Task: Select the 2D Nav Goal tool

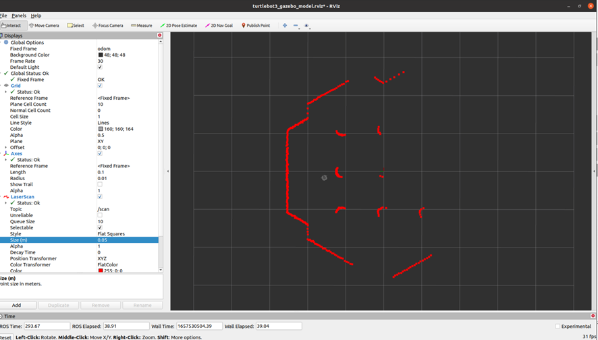Action: (x=219, y=26)
